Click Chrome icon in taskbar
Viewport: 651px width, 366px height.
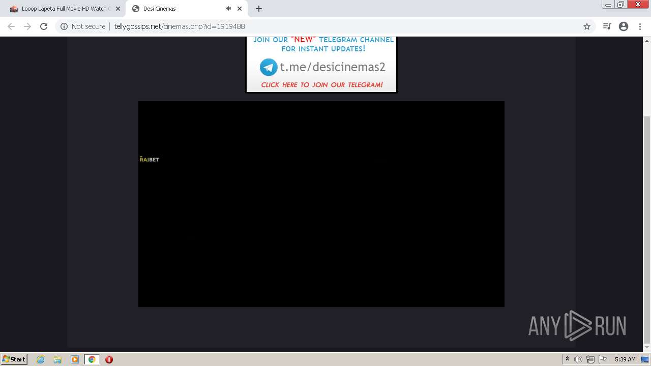[x=92, y=359]
